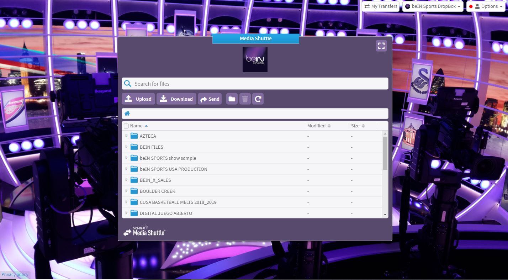Expand the BEIN FILES folder
Image resolution: width=508 pixels, height=280 pixels.
[x=127, y=147]
